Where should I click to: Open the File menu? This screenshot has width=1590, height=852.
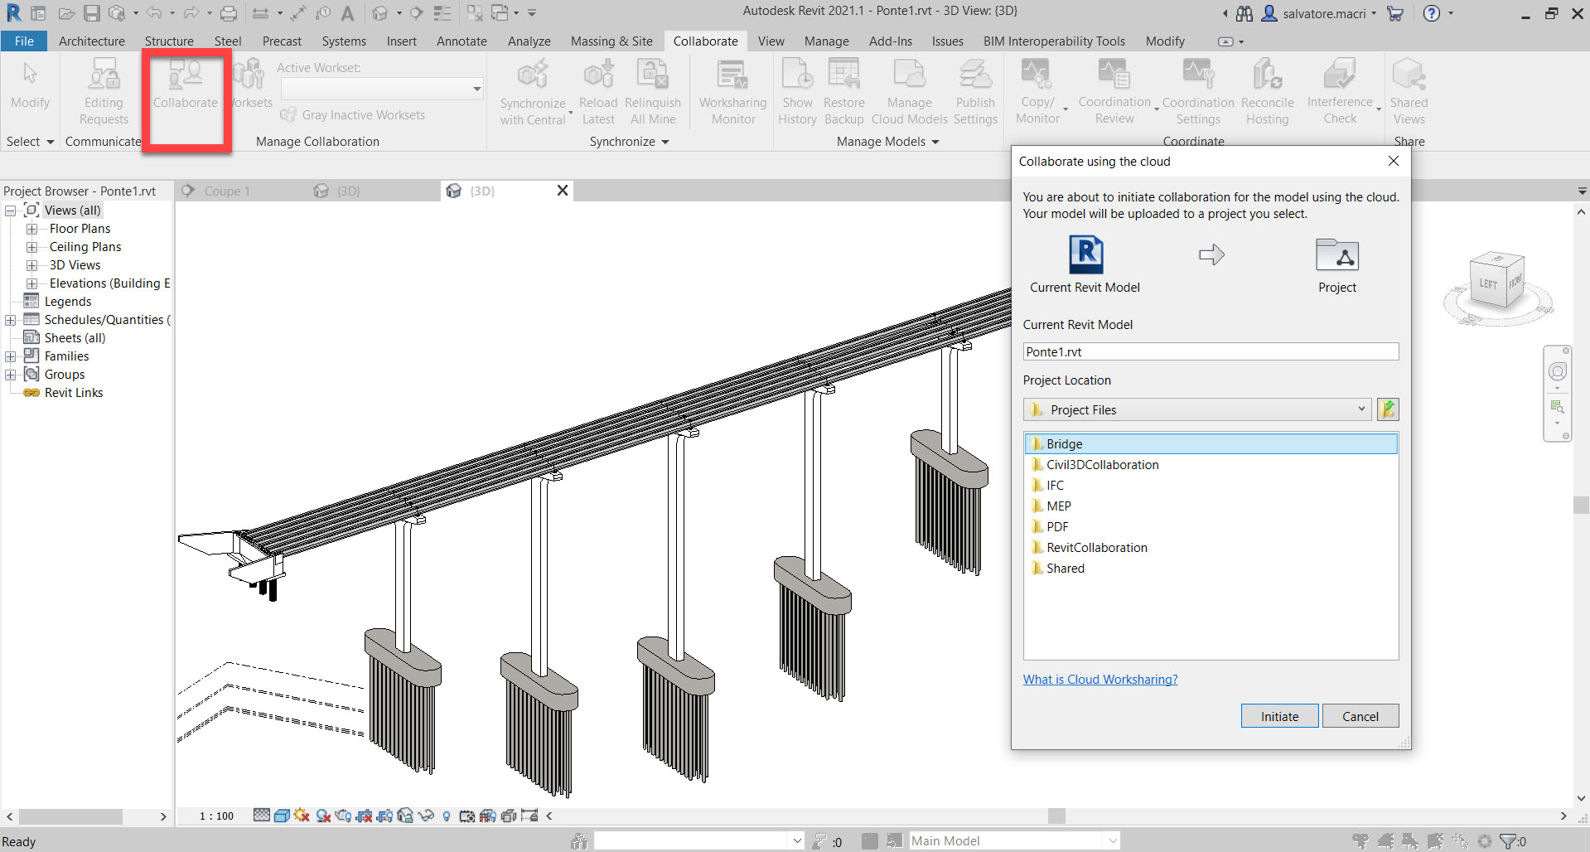click(x=24, y=41)
